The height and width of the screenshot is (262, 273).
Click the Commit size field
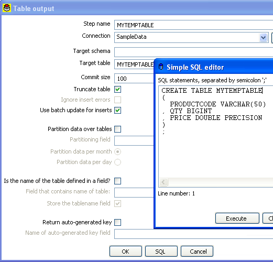coord(134,79)
